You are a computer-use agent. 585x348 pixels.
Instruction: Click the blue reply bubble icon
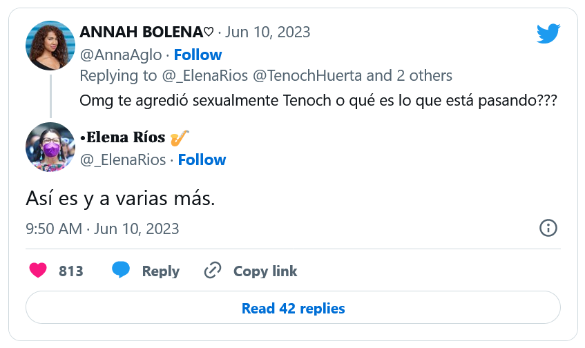coord(121,271)
